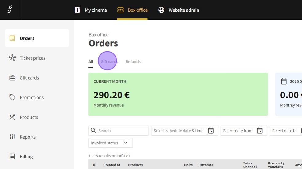Click the film strip icon beside My cinema
Screen dimensions: 302x169
[x=77, y=10]
